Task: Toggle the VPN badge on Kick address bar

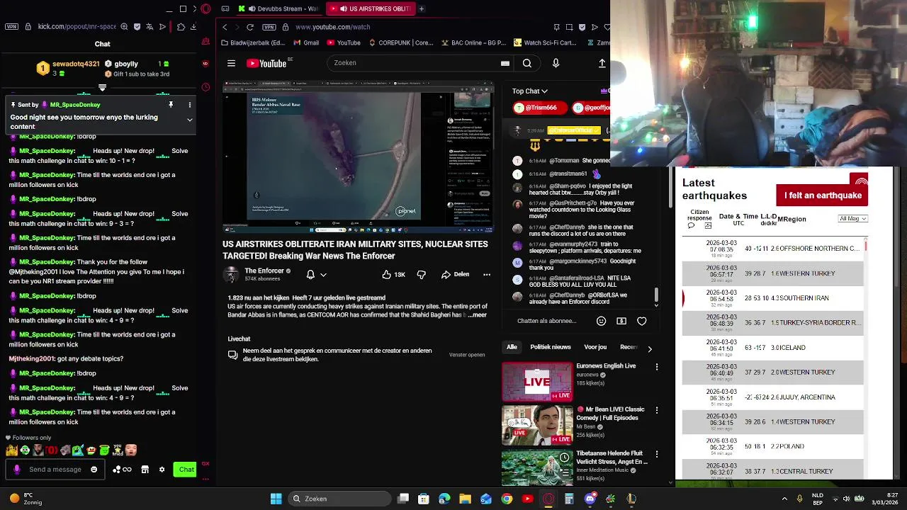Action: pos(11,27)
